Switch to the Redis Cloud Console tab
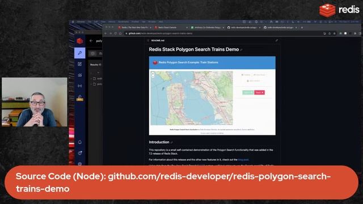This screenshot has width=363, height=204. (171, 28)
